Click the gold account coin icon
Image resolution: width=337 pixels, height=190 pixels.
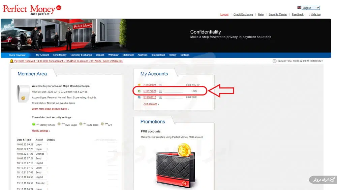pyautogui.click(x=139, y=85)
